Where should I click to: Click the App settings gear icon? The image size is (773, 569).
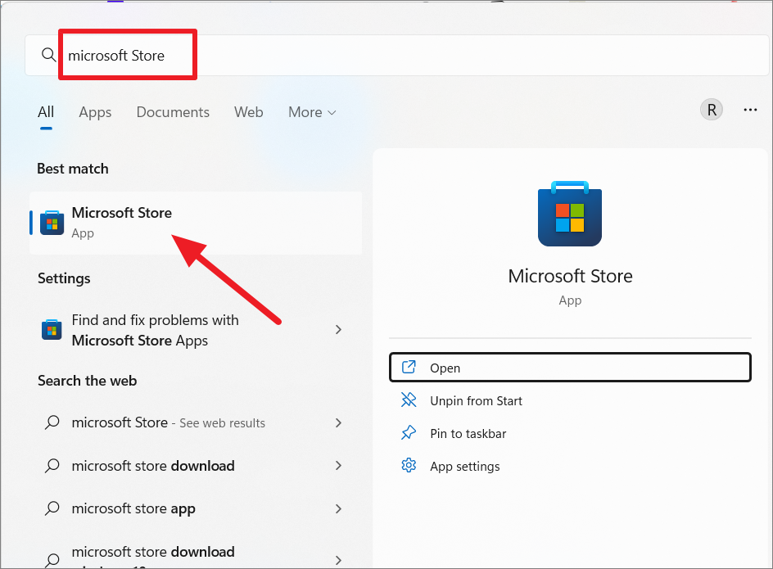409,466
